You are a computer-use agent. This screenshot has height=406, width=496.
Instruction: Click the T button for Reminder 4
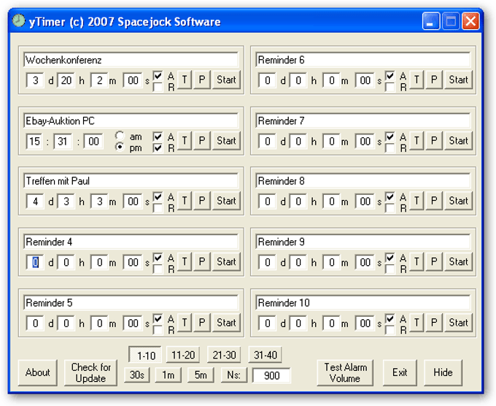pos(185,262)
